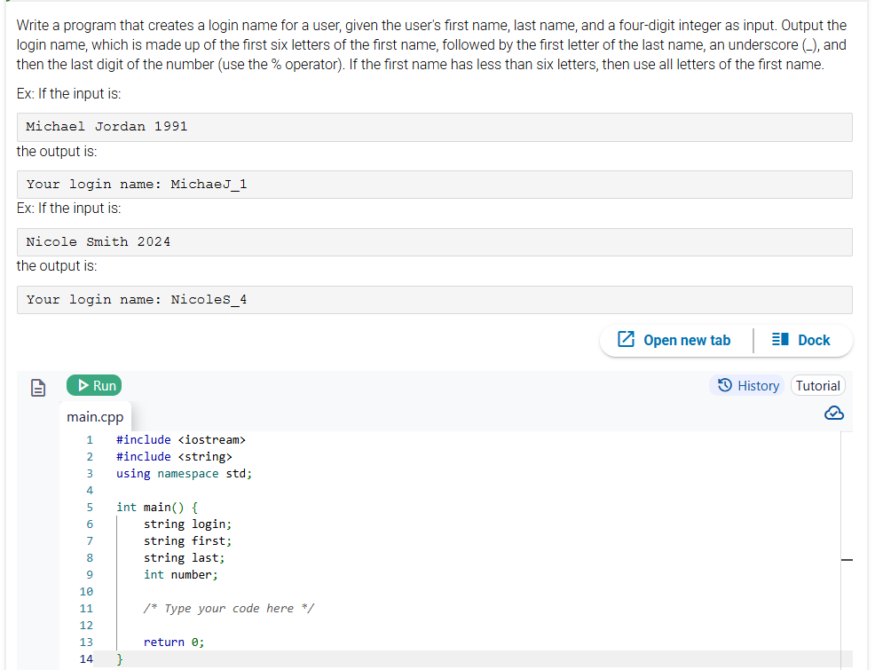The height and width of the screenshot is (670, 875).
Task: Open the Tutorial
Action: (x=817, y=385)
